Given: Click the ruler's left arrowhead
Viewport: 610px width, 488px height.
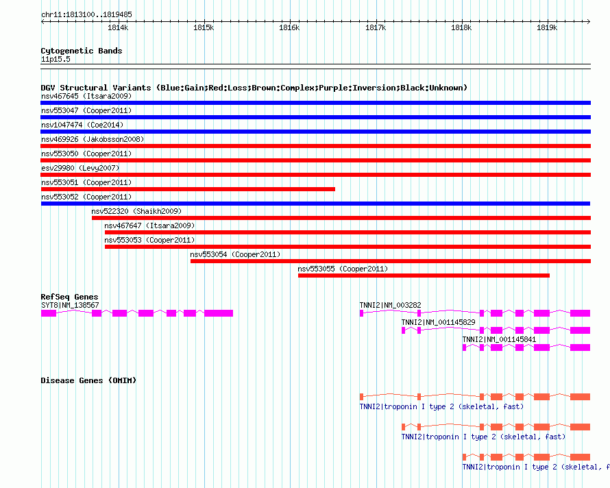Looking at the screenshot, I should pyautogui.click(x=42, y=21).
